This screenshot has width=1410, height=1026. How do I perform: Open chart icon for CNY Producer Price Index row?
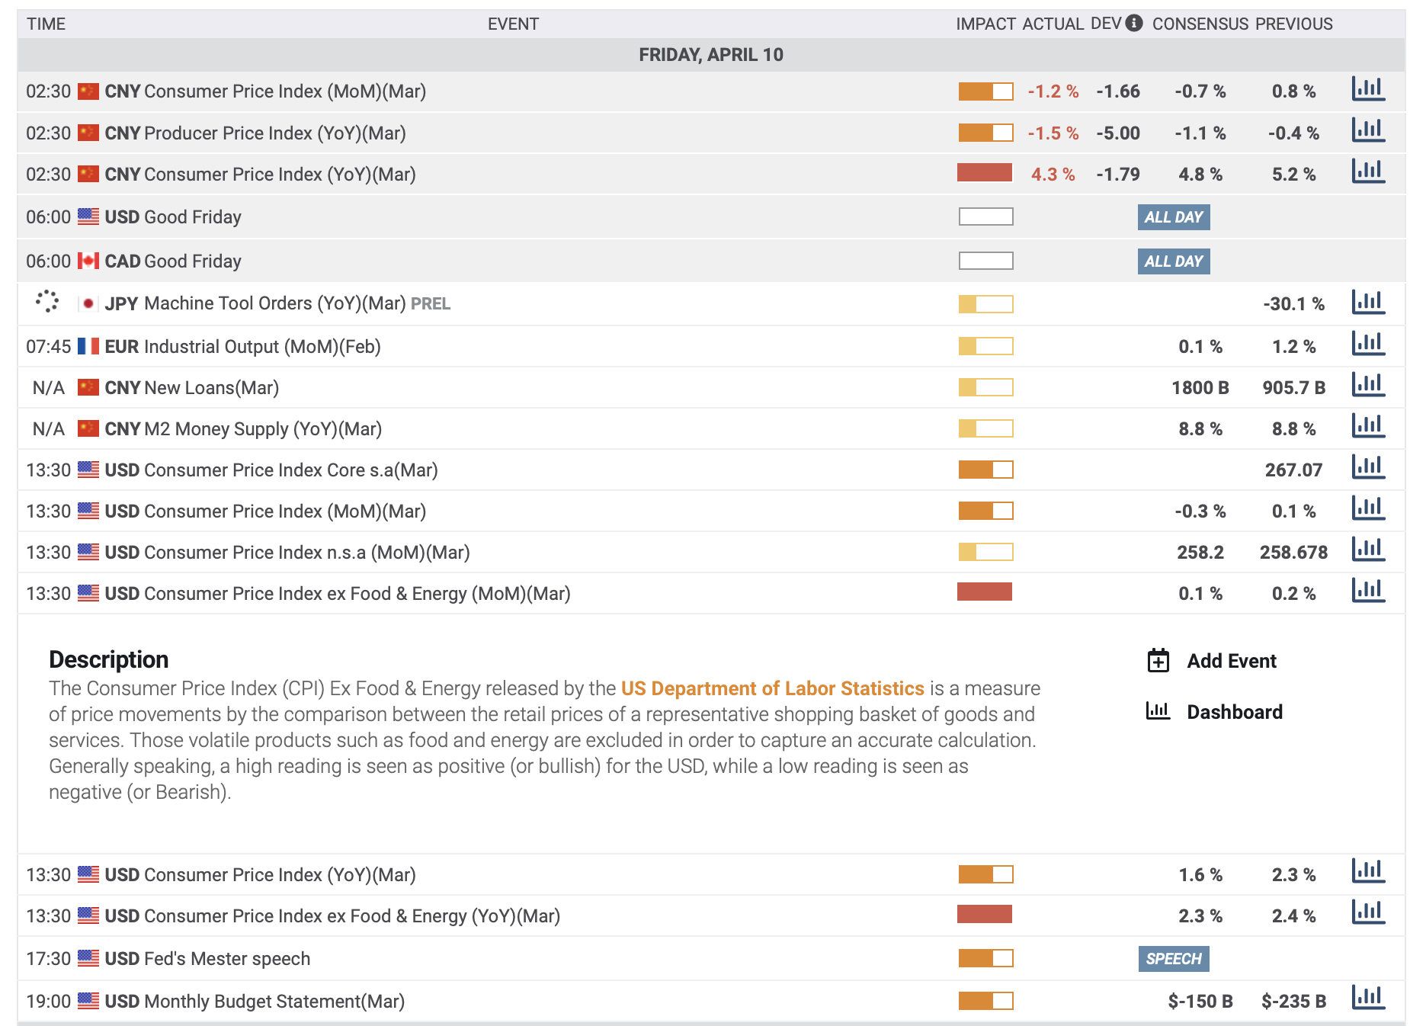point(1367,130)
